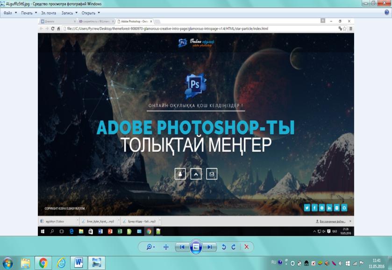Viewport: 392px width, 270px height.
Task: Click the browser home icon
Action: point(58,29)
